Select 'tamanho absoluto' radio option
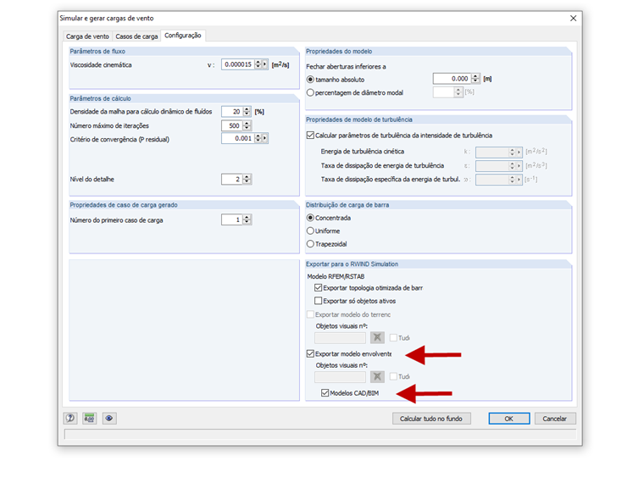644x483 pixels. 310,80
